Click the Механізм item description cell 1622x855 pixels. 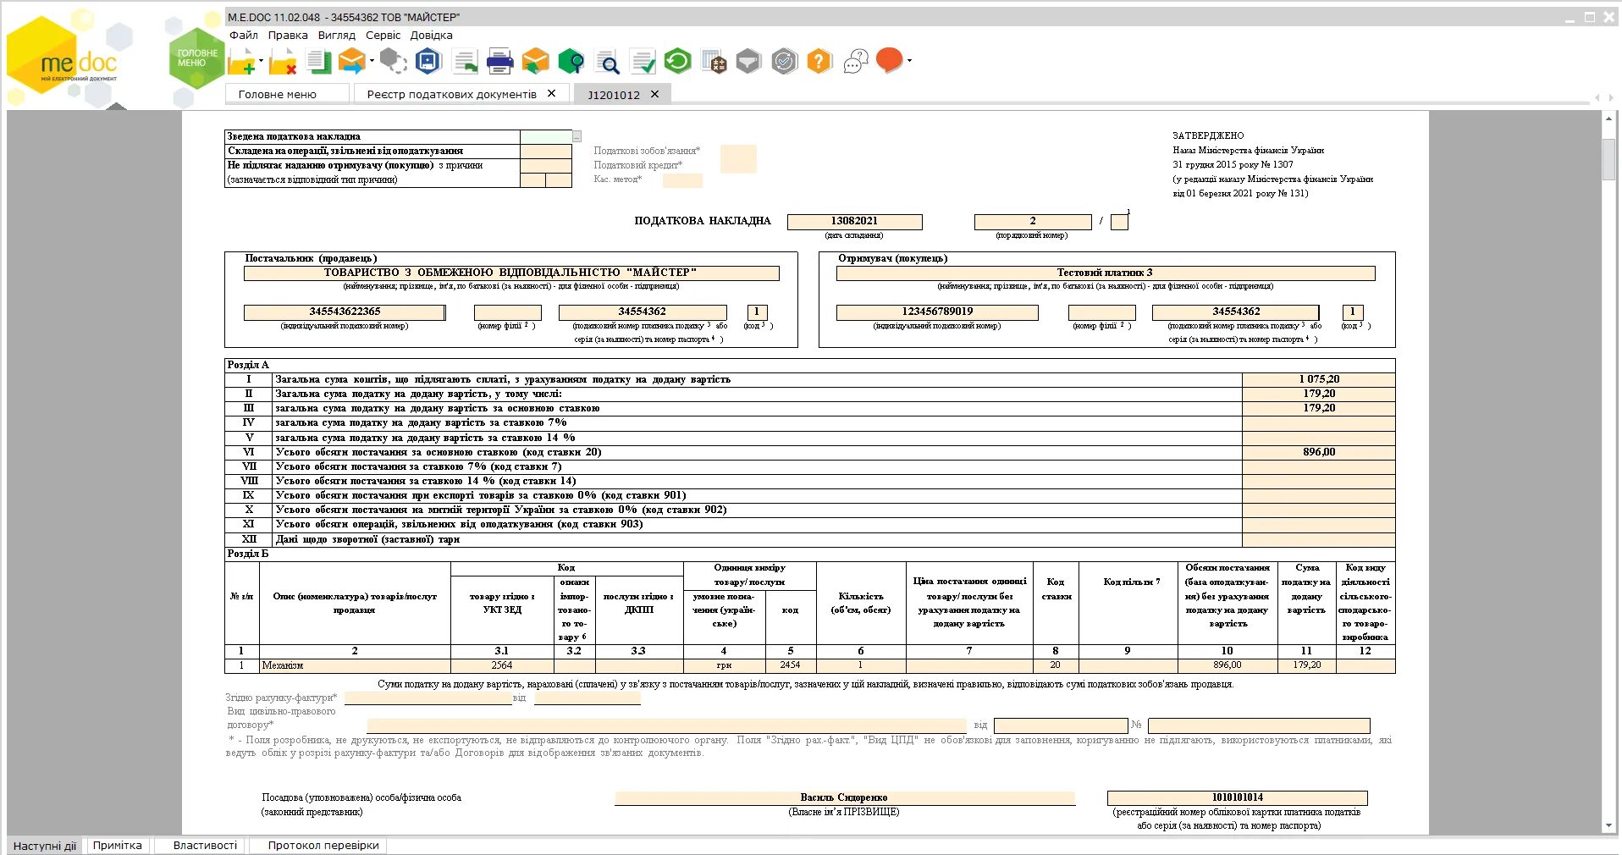[x=355, y=665]
